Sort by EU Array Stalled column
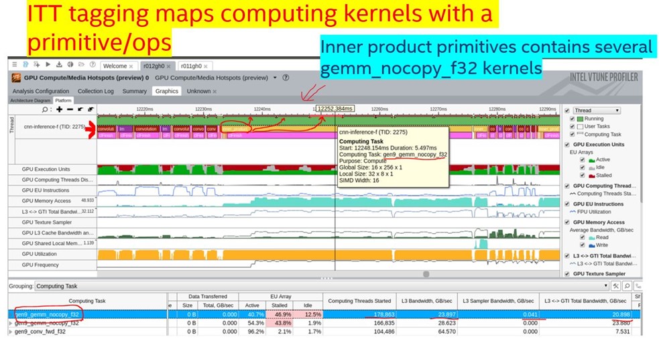 tap(279, 305)
